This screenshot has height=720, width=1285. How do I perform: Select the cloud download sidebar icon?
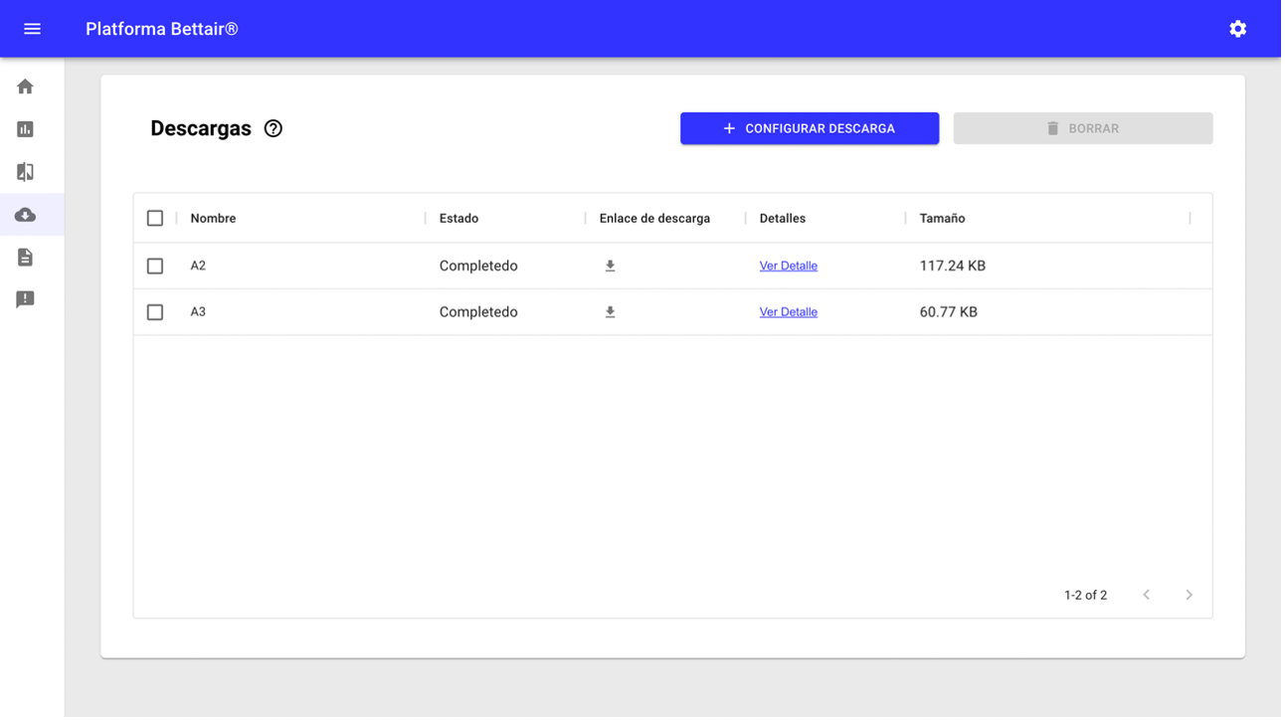pos(26,215)
